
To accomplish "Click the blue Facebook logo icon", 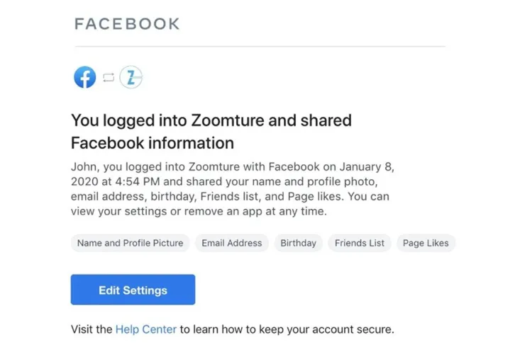I will pyautogui.click(x=85, y=77).
